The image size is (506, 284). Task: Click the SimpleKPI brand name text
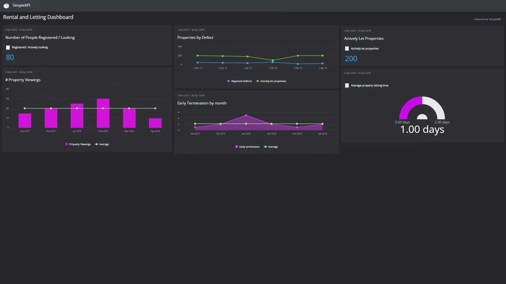[x=22, y=5]
